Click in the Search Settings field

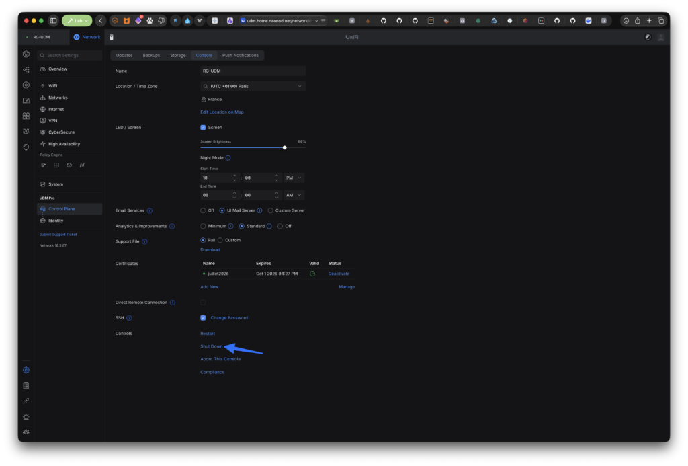pyautogui.click(x=70, y=55)
